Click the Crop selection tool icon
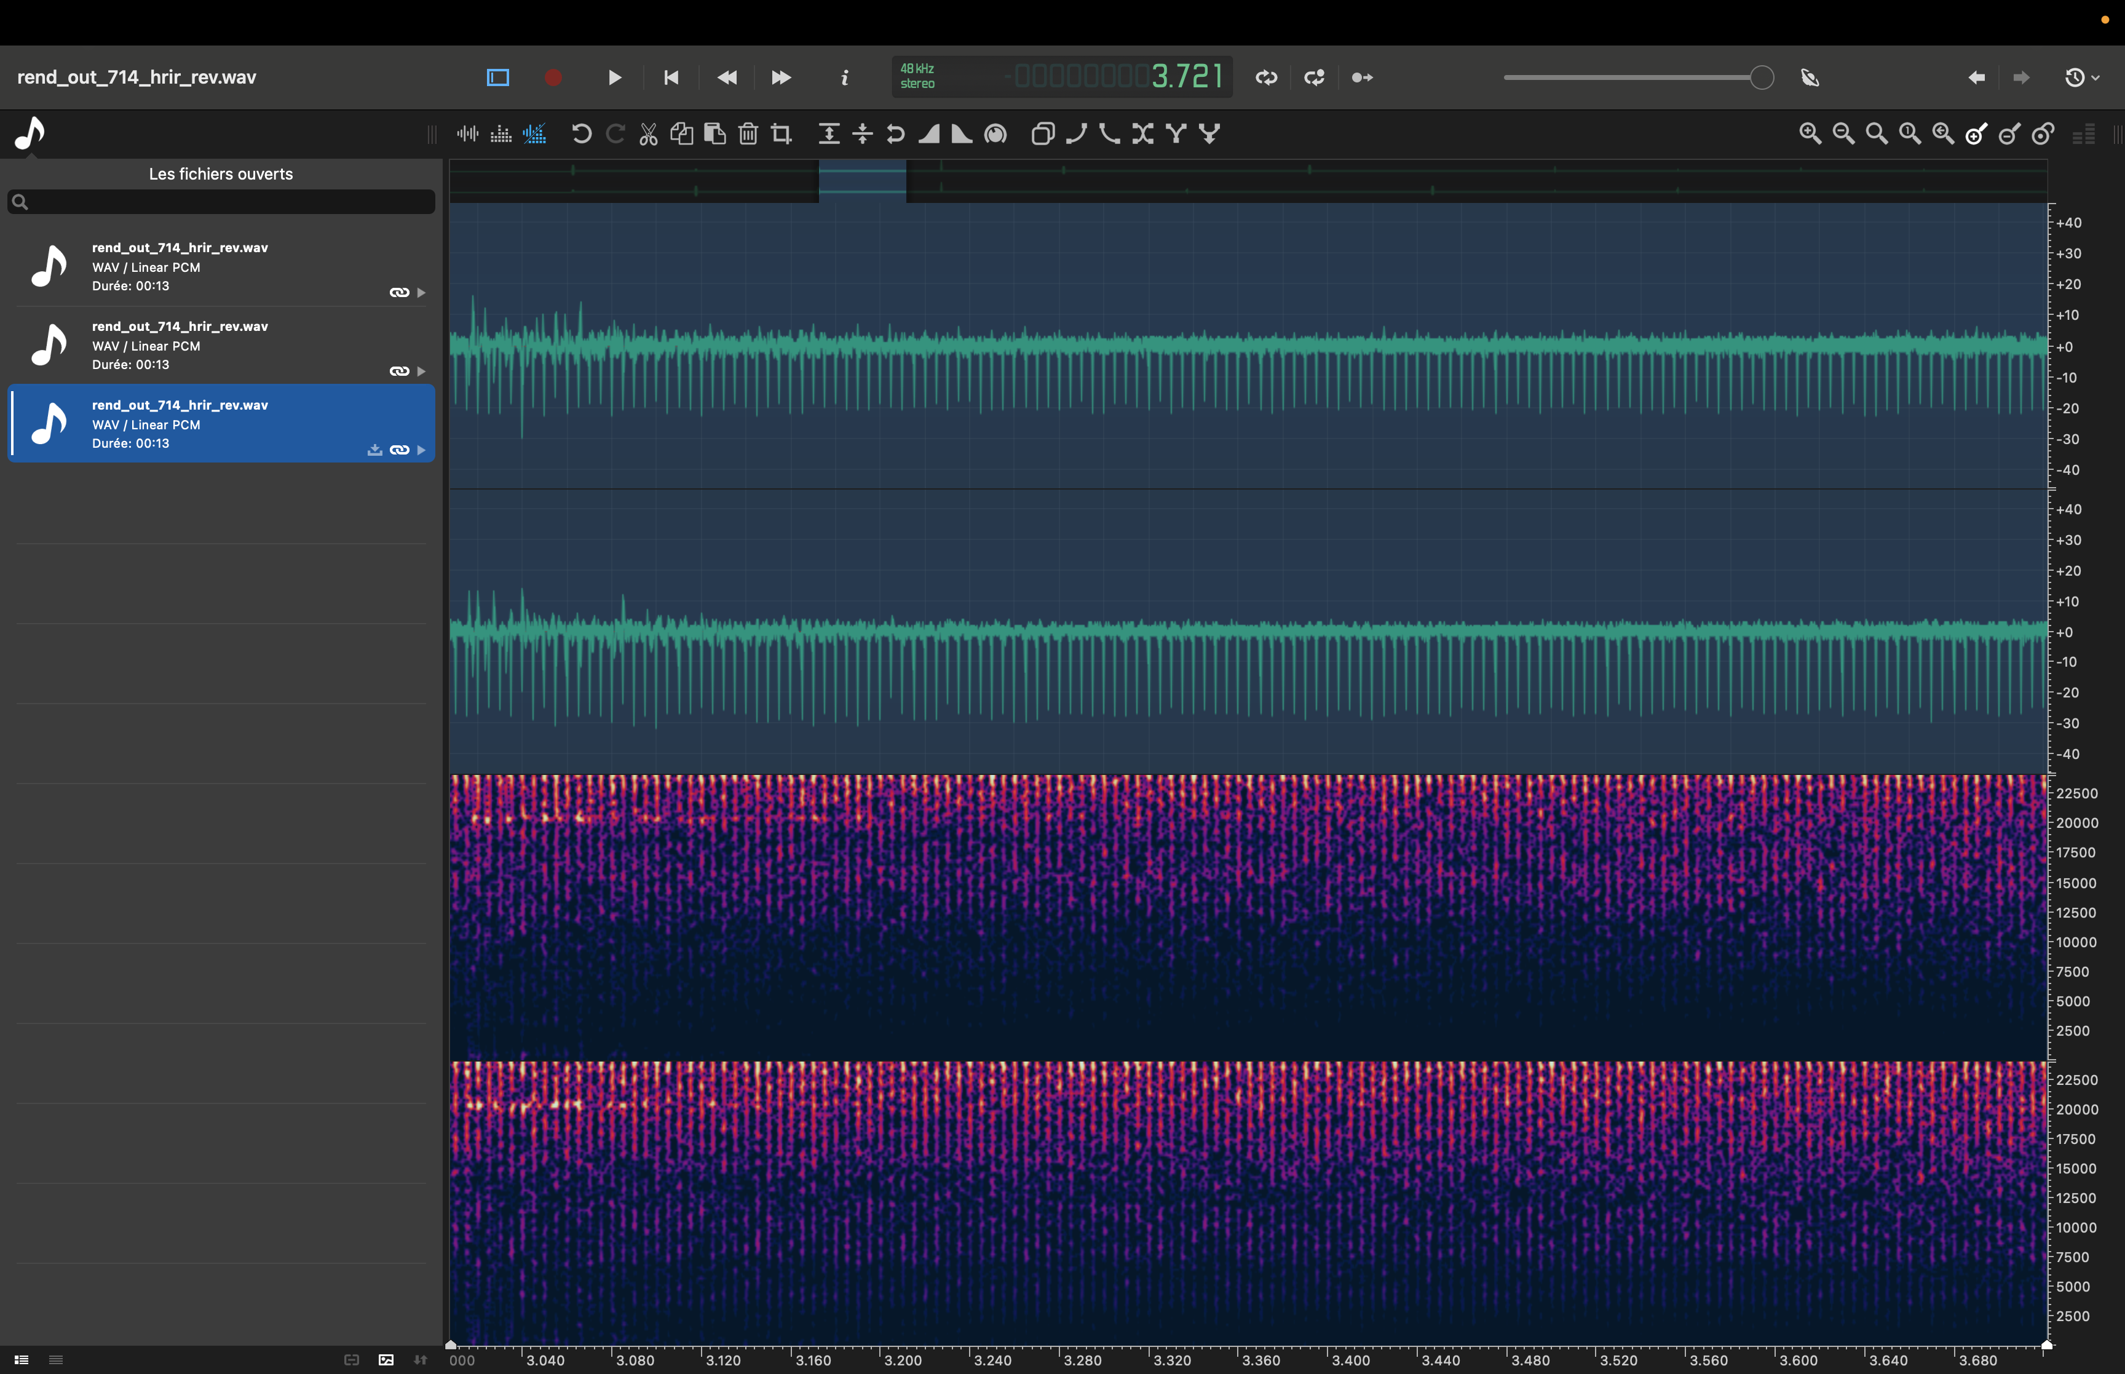This screenshot has height=1374, width=2125. coord(782,134)
